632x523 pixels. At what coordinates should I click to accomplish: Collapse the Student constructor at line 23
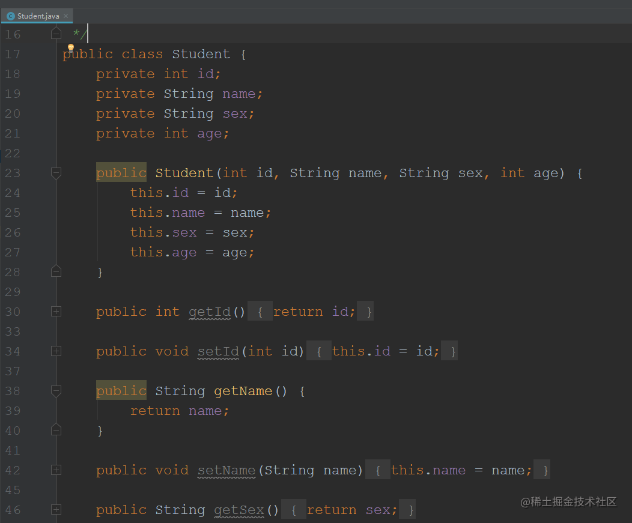coord(56,174)
